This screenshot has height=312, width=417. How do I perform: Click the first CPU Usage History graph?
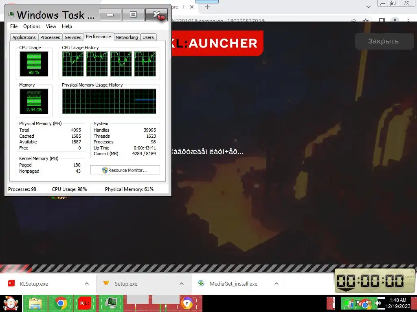click(x=72, y=64)
